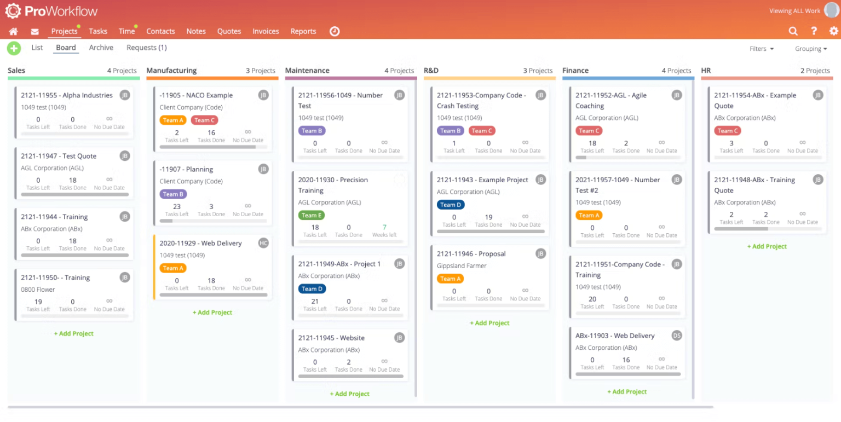Image resolution: width=841 pixels, height=422 pixels.
Task: Open the JB avatar on Alpha Industries card
Action: pos(125,95)
